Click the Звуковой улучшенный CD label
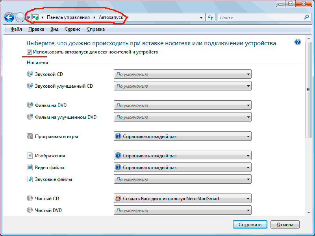The height and width of the screenshot is (236, 315). (64, 86)
